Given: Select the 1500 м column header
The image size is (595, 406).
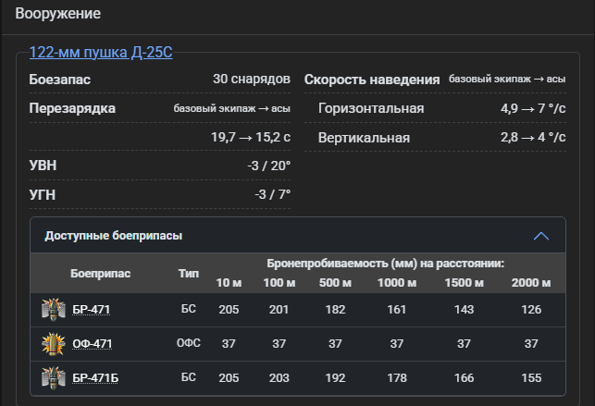Looking at the screenshot, I should pos(465,283).
